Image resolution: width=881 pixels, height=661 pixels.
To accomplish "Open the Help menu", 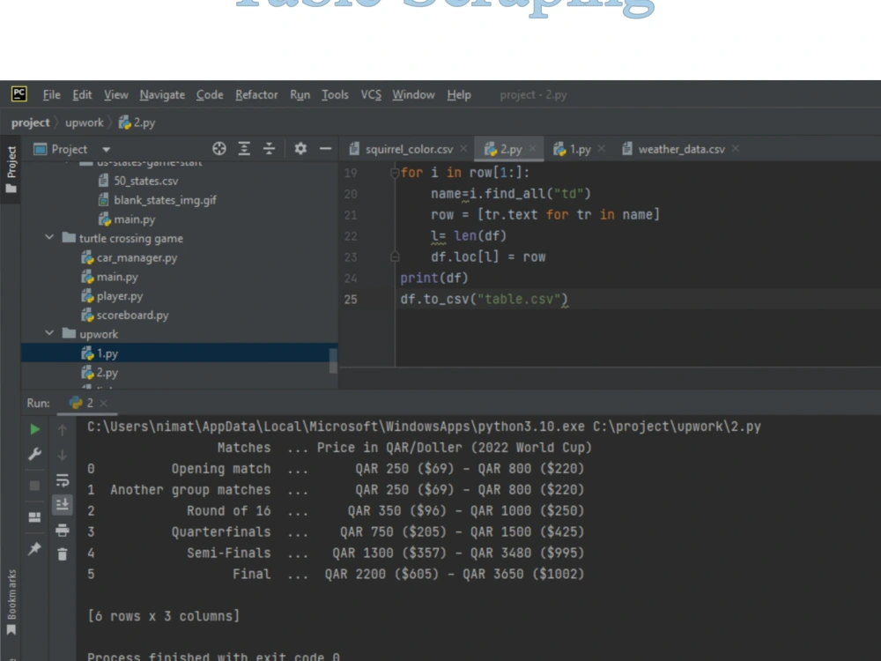I will pos(459,95).
